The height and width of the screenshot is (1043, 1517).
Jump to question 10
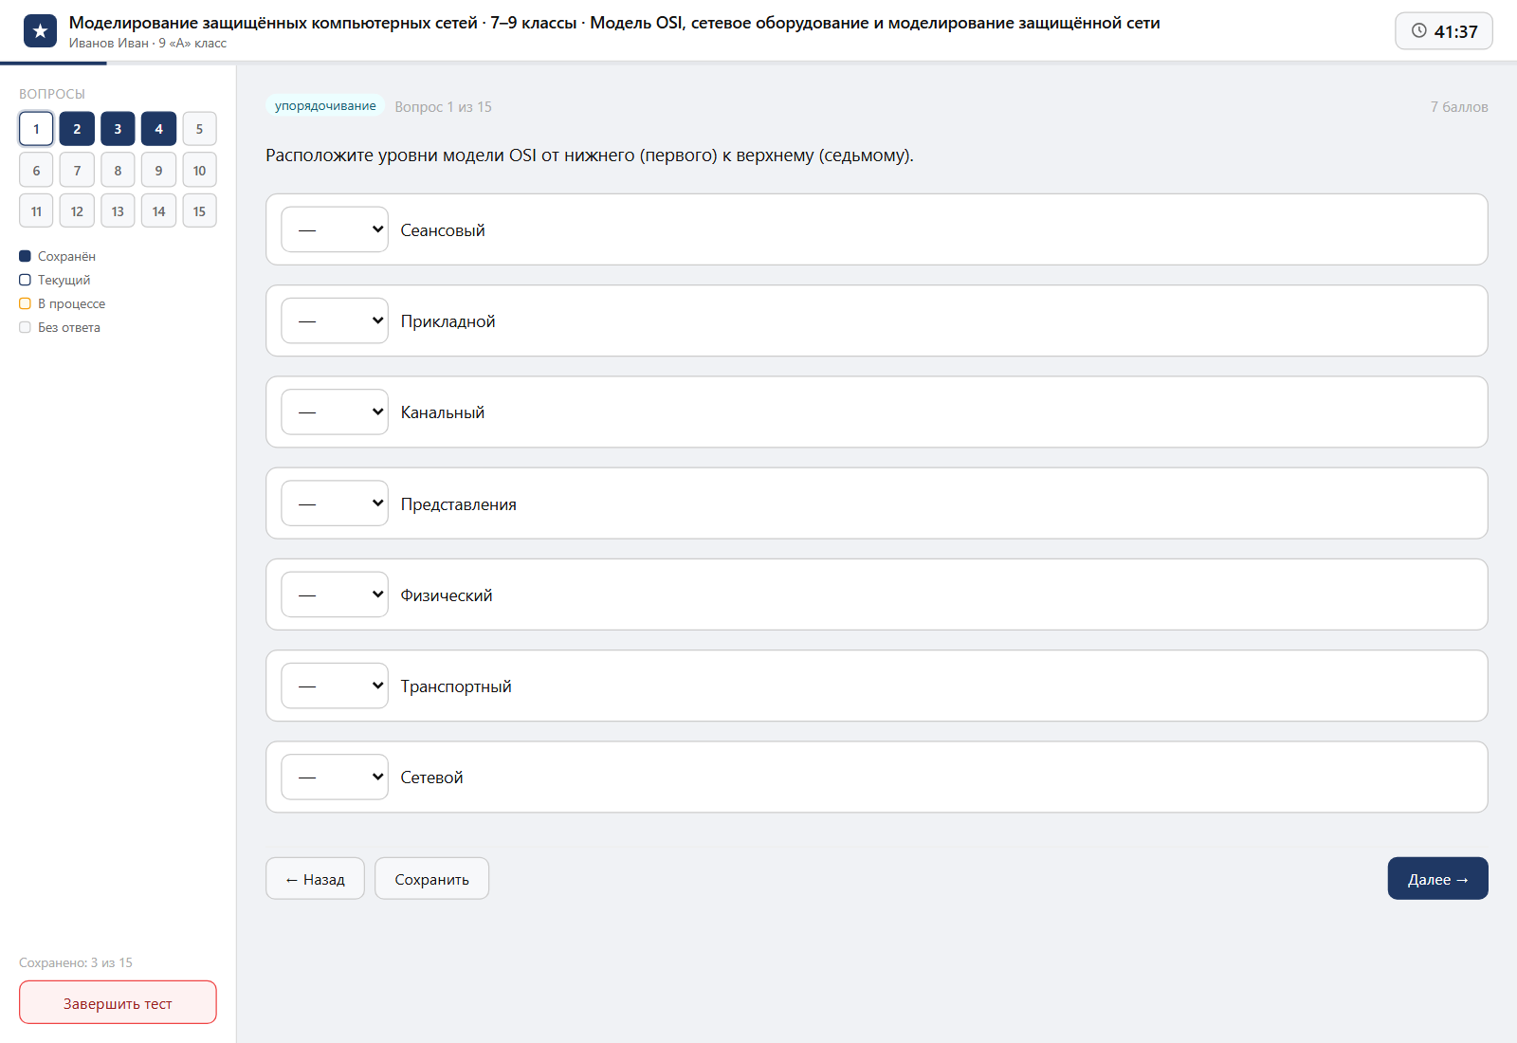coord(199,171)
